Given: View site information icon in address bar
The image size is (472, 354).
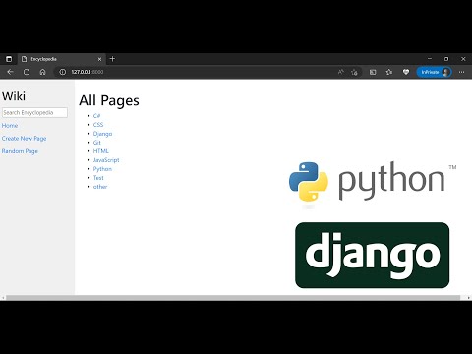Looking at the screenshot, I should pyautogui.click(x=62, y=72).
